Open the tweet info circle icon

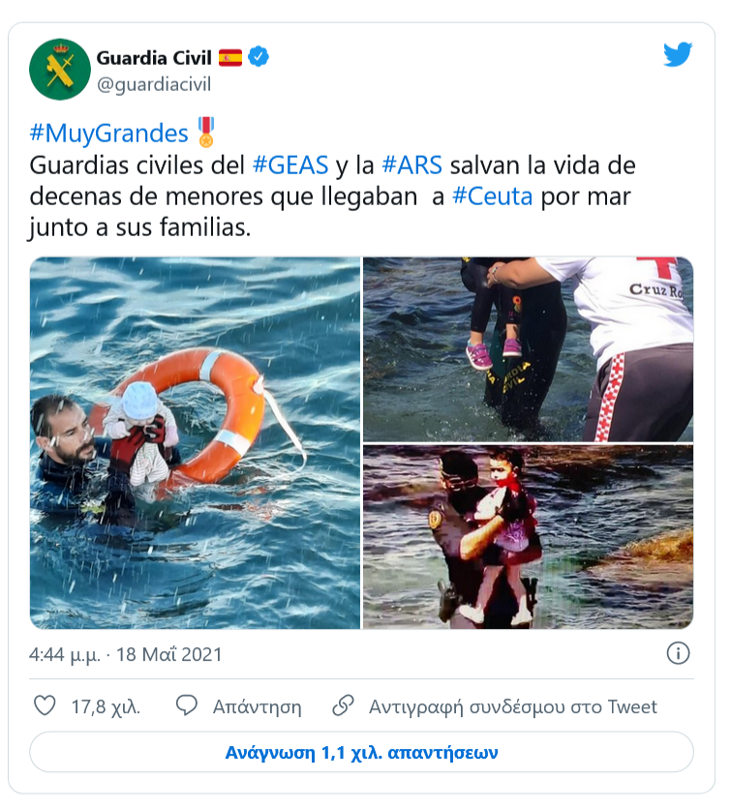678,653
